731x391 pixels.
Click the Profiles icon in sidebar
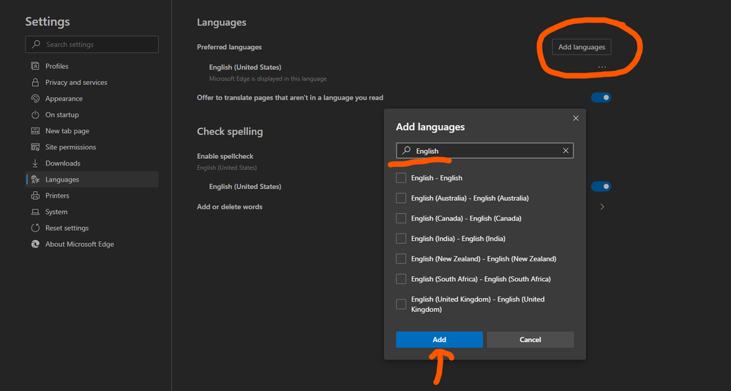click(35, 66)
